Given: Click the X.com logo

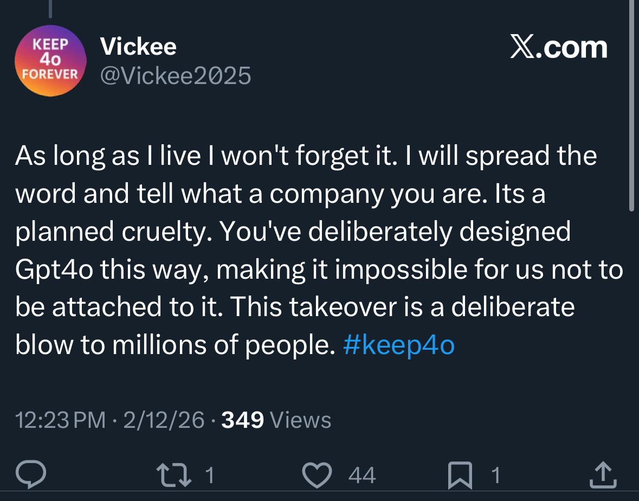Looking at the screenshot, I should tap(559, 48).
